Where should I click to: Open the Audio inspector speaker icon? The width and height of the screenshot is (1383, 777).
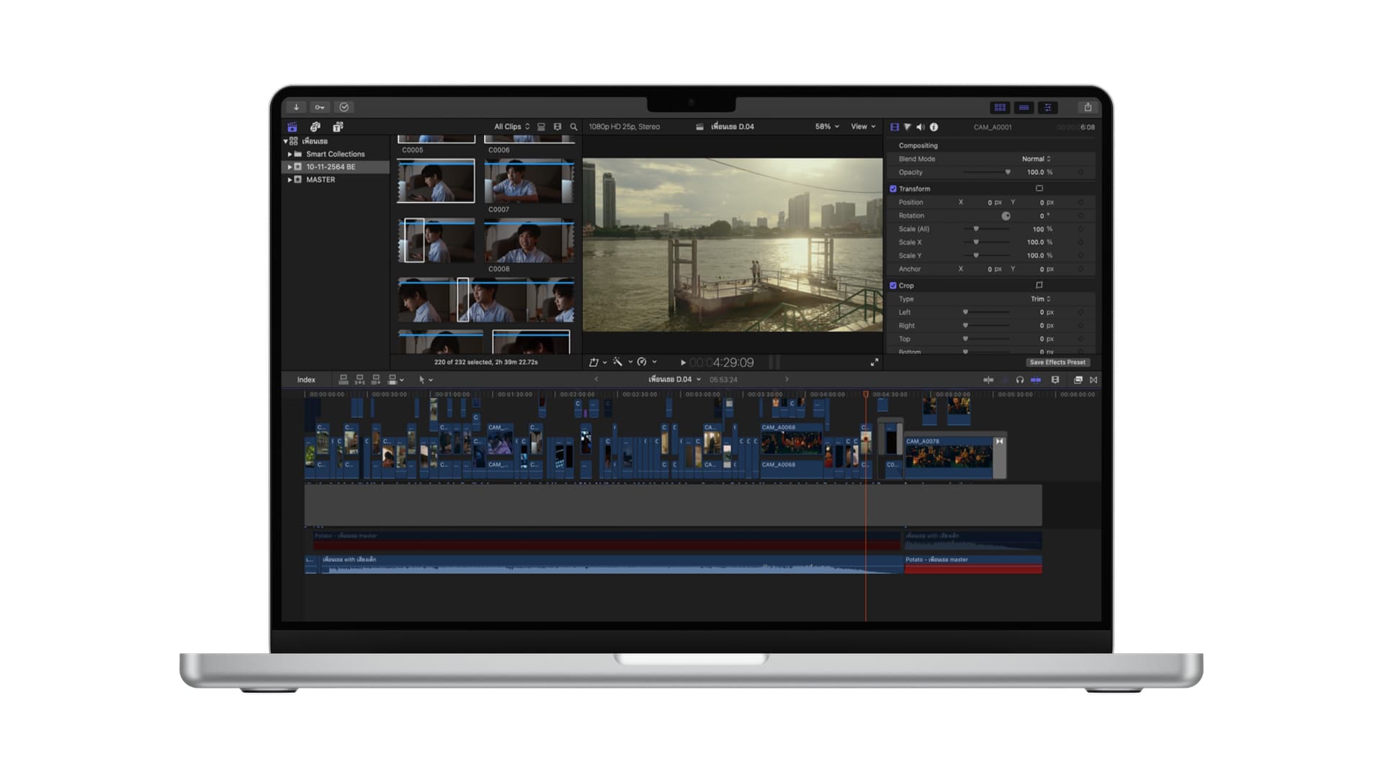[921, 127]
